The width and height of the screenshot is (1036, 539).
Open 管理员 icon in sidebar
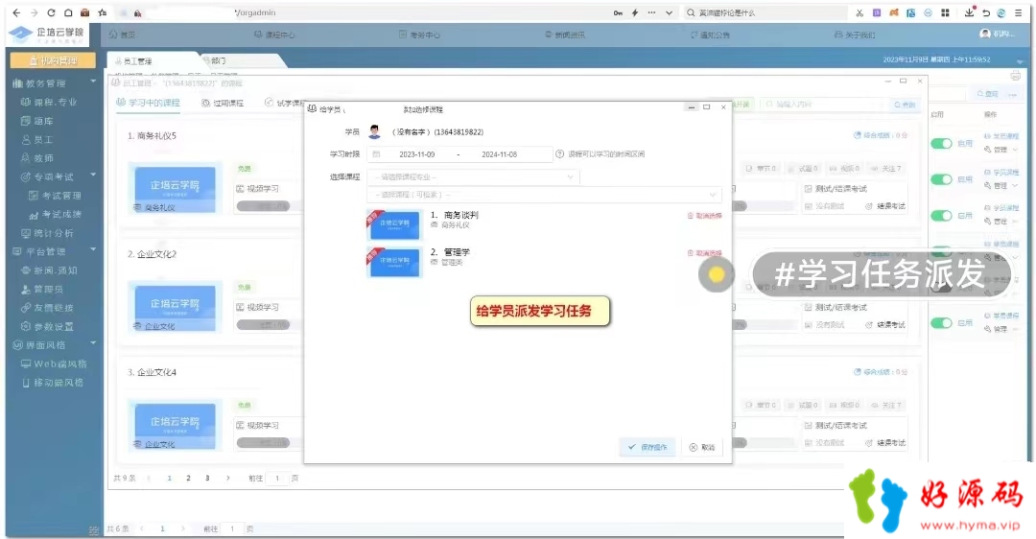[26, 290]
